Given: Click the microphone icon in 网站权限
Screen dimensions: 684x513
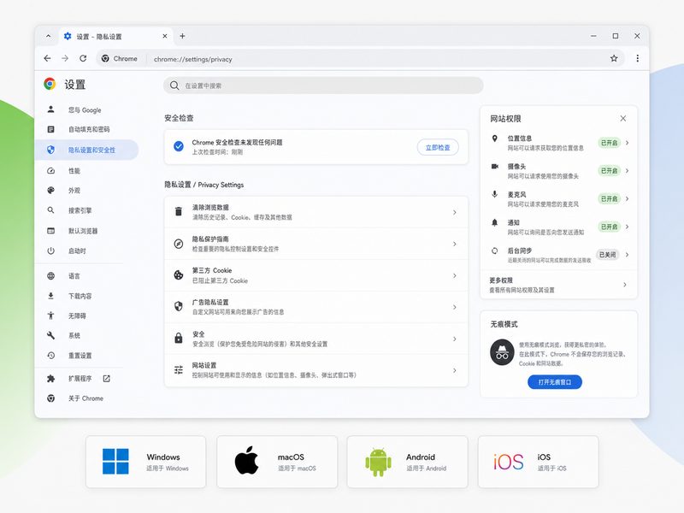Looking at the screenshot, I should (495, 194).
